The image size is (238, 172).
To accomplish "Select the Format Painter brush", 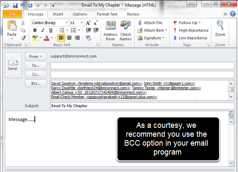I will click(23, 38).
